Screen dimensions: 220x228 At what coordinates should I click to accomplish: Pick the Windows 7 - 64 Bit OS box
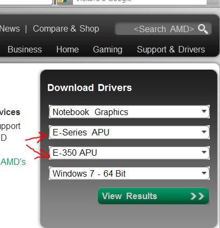129,173
